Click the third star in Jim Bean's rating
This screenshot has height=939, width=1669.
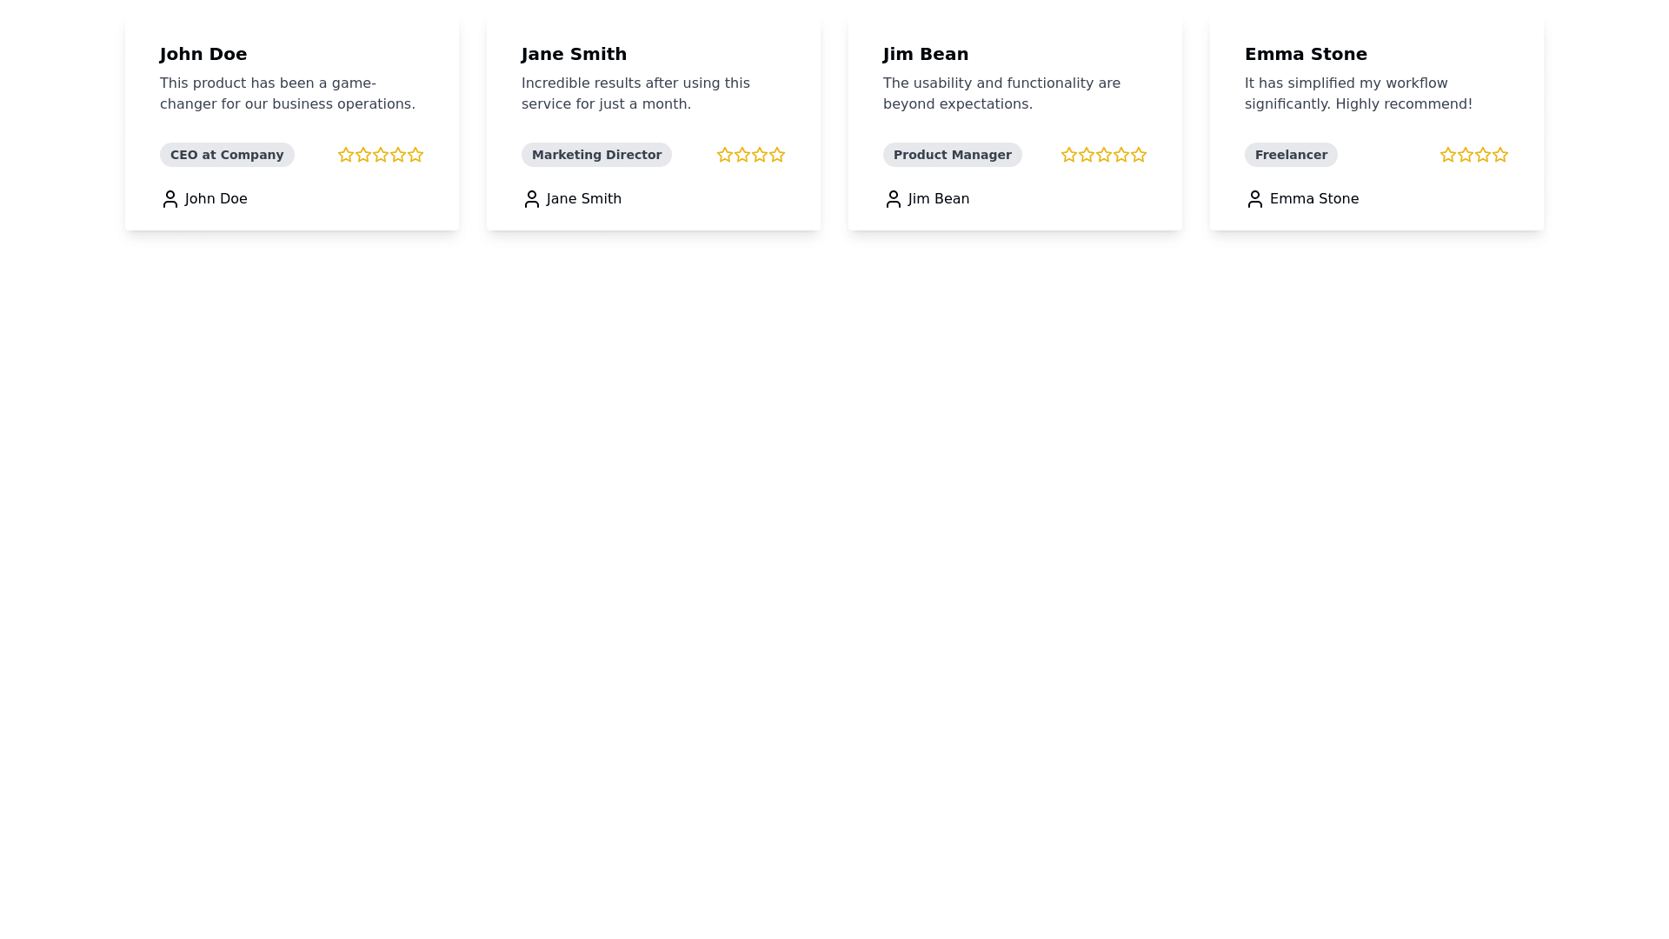1104,155
